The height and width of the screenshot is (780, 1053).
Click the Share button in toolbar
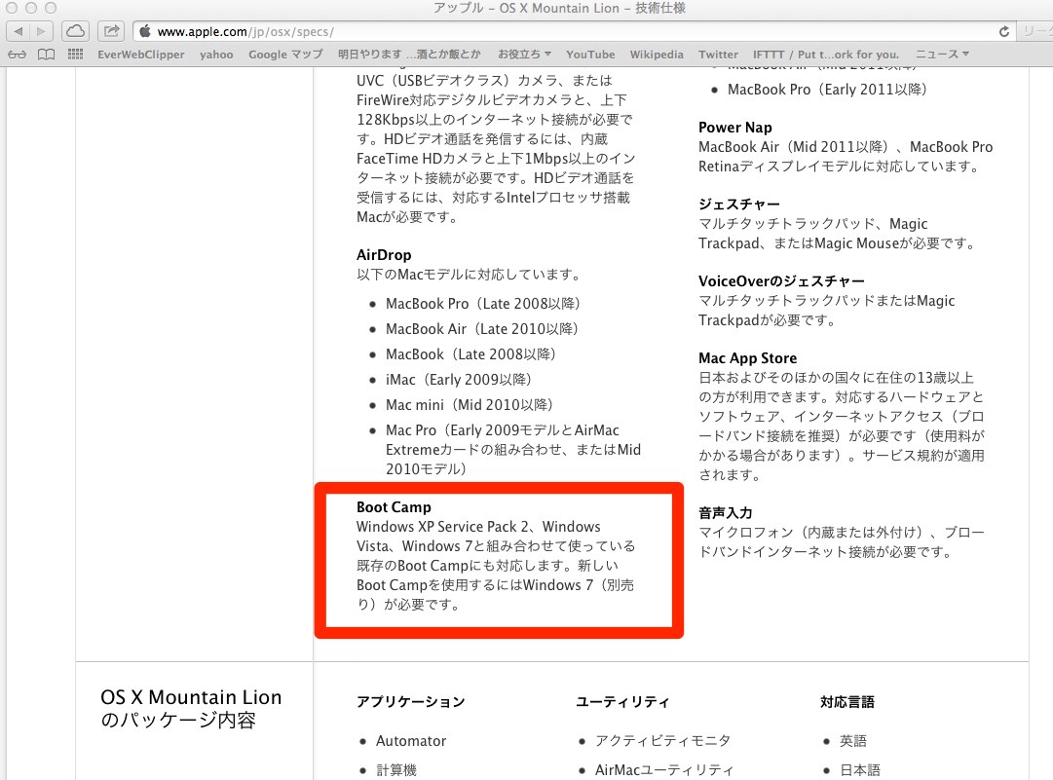pyautogui.click(x=111, y=31)
